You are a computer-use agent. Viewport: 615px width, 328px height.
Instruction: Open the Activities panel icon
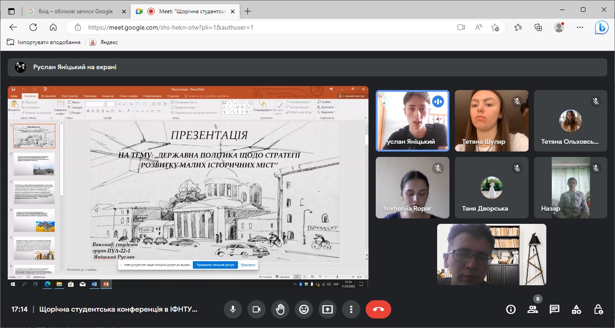point(576,309)
